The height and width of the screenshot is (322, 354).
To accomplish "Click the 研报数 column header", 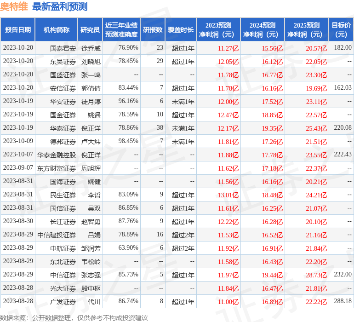I will click(153, 30).
